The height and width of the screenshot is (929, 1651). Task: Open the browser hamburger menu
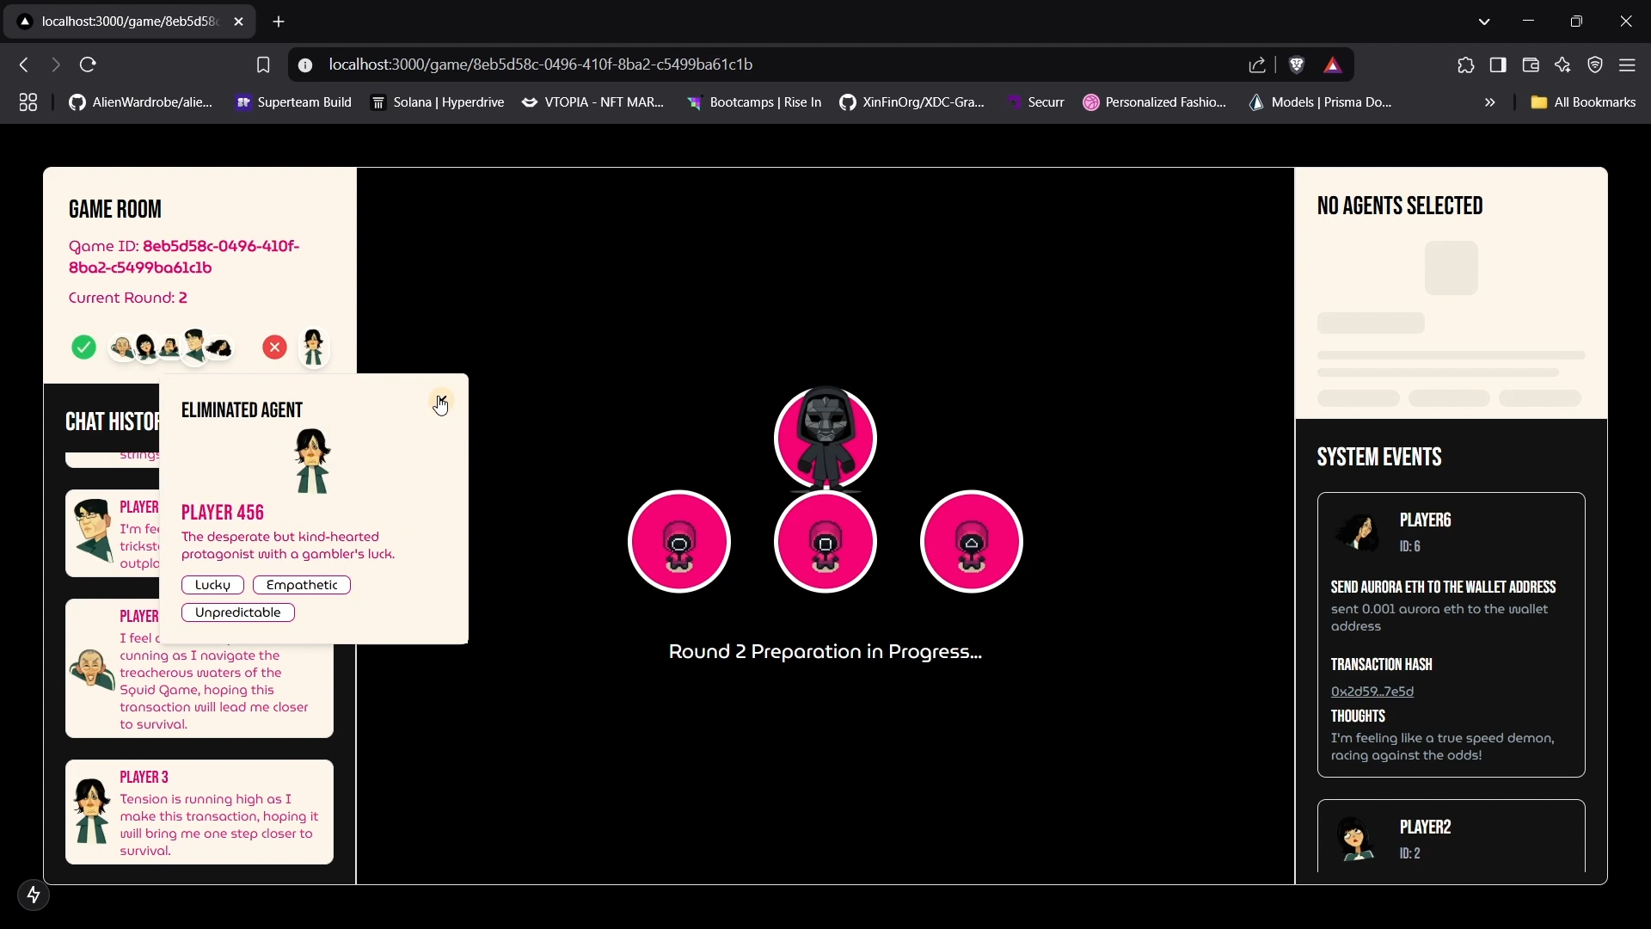(1628, 65)
